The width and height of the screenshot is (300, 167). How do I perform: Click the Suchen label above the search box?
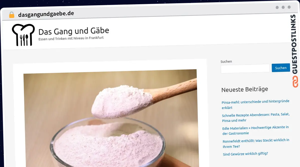[226, 61]
